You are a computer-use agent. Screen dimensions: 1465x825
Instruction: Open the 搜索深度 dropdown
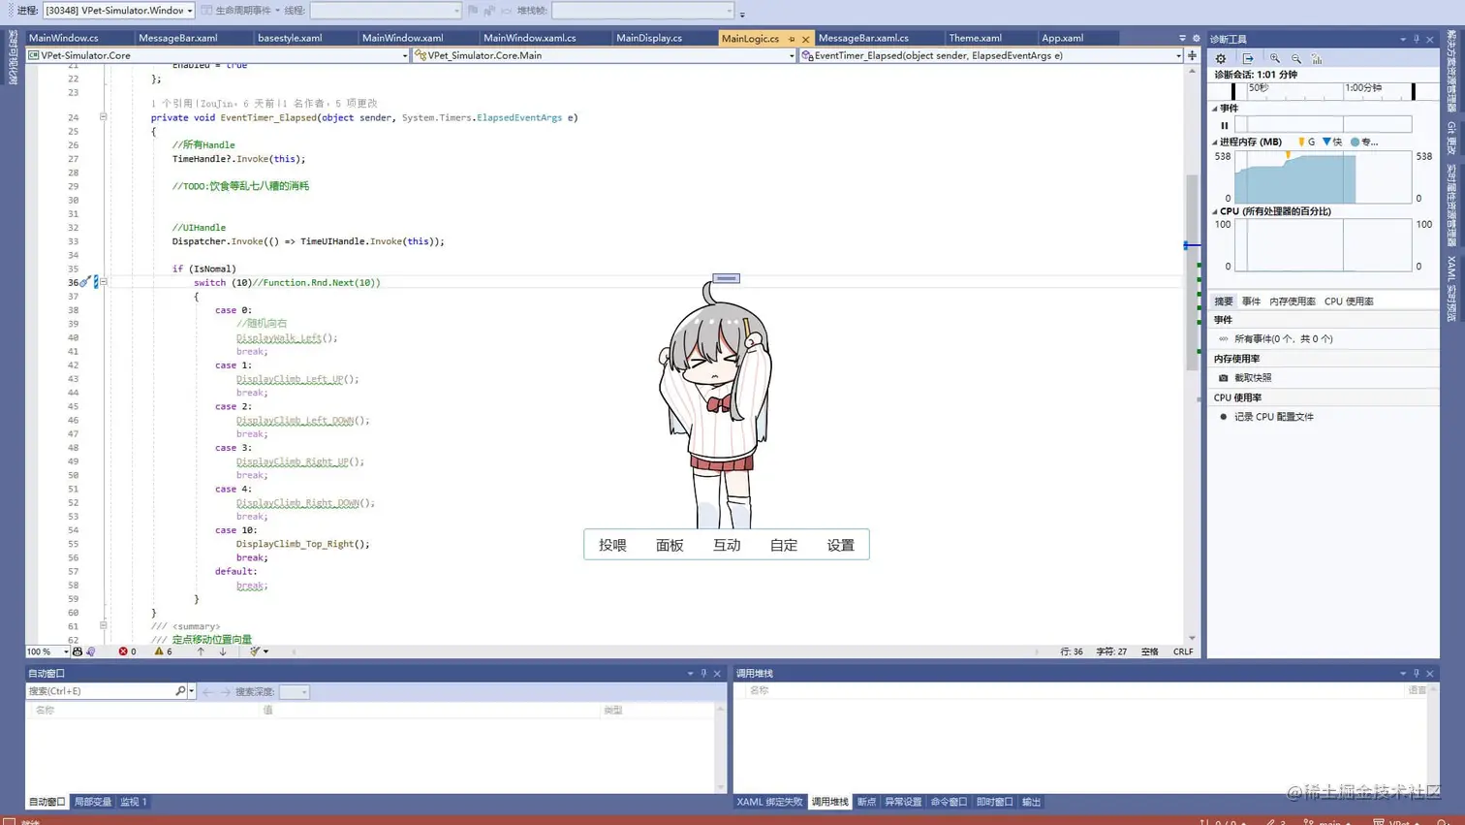click(294, 692)
